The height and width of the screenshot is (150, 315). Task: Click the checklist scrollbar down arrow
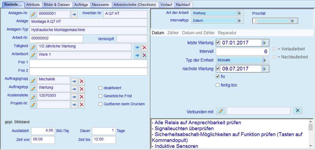click(x=311, y=146)
